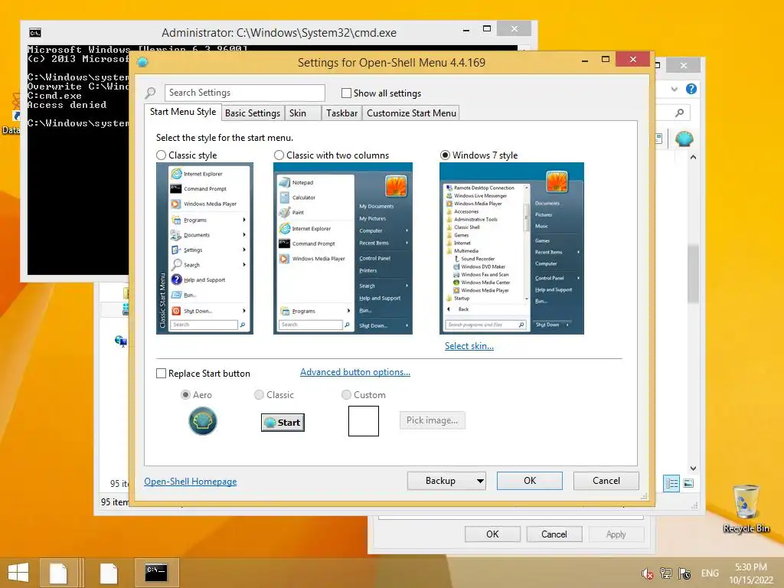Click the Action Center flag tray icon
This screenshot has height=588, width=784.
pos(685,573)
